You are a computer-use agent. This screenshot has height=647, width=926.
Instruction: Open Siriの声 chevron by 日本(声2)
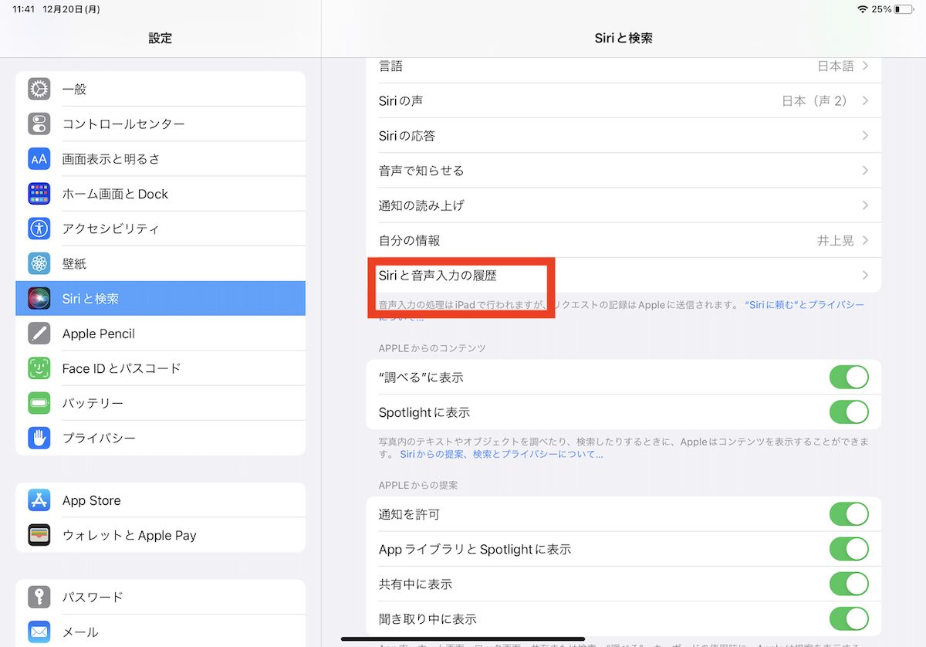(x=865, y=101)
